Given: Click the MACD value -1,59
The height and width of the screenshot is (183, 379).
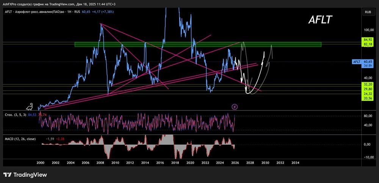Looking at the screenshot, I should click(x=50, y=139).
